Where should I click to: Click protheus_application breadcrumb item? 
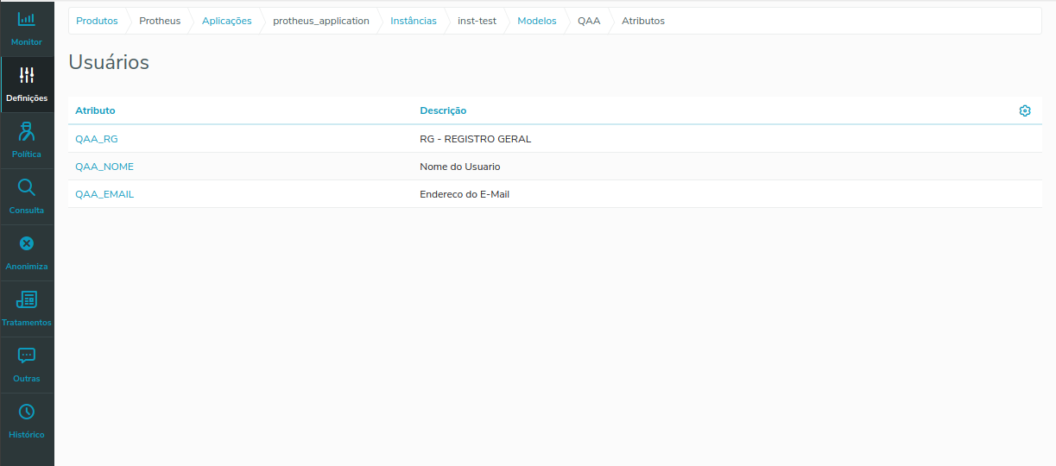tap(321, 21)
